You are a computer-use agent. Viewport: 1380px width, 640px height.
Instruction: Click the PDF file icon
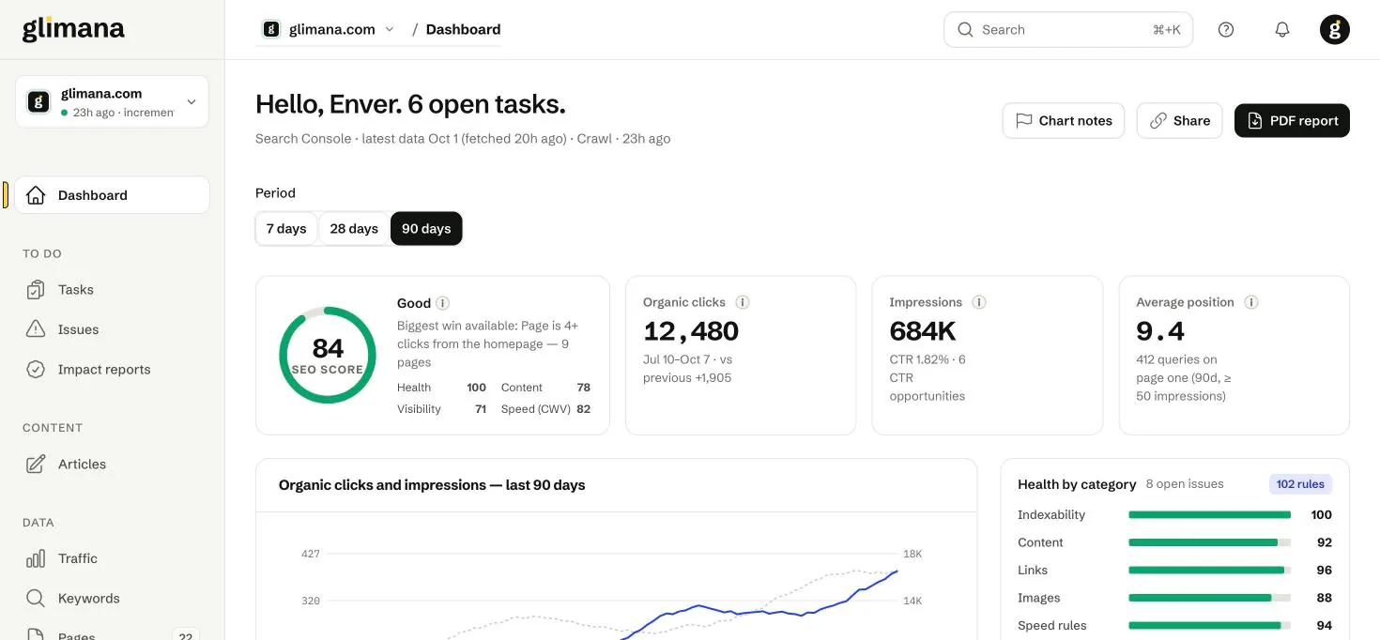[1255, 120]
